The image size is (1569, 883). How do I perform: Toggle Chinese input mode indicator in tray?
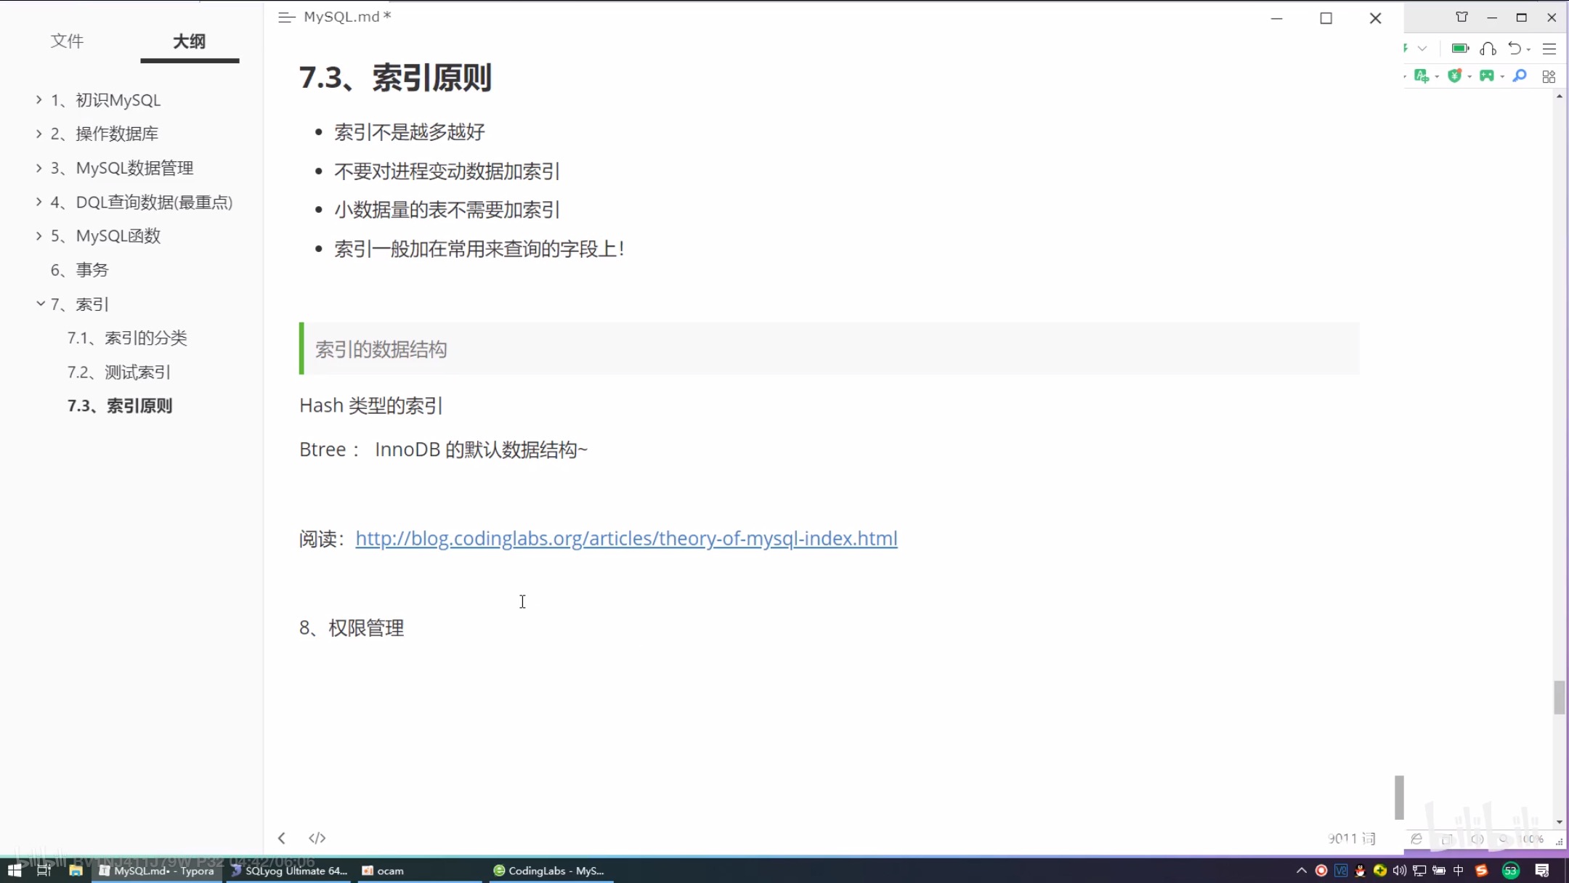1458,871
